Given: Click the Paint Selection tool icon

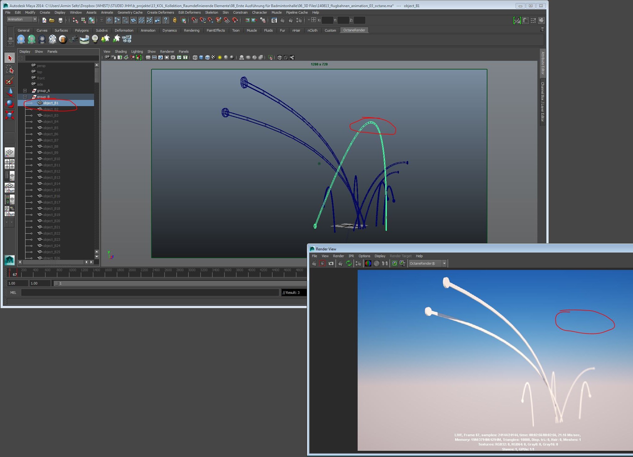Looking at the screenshot, I should point(10,81).
